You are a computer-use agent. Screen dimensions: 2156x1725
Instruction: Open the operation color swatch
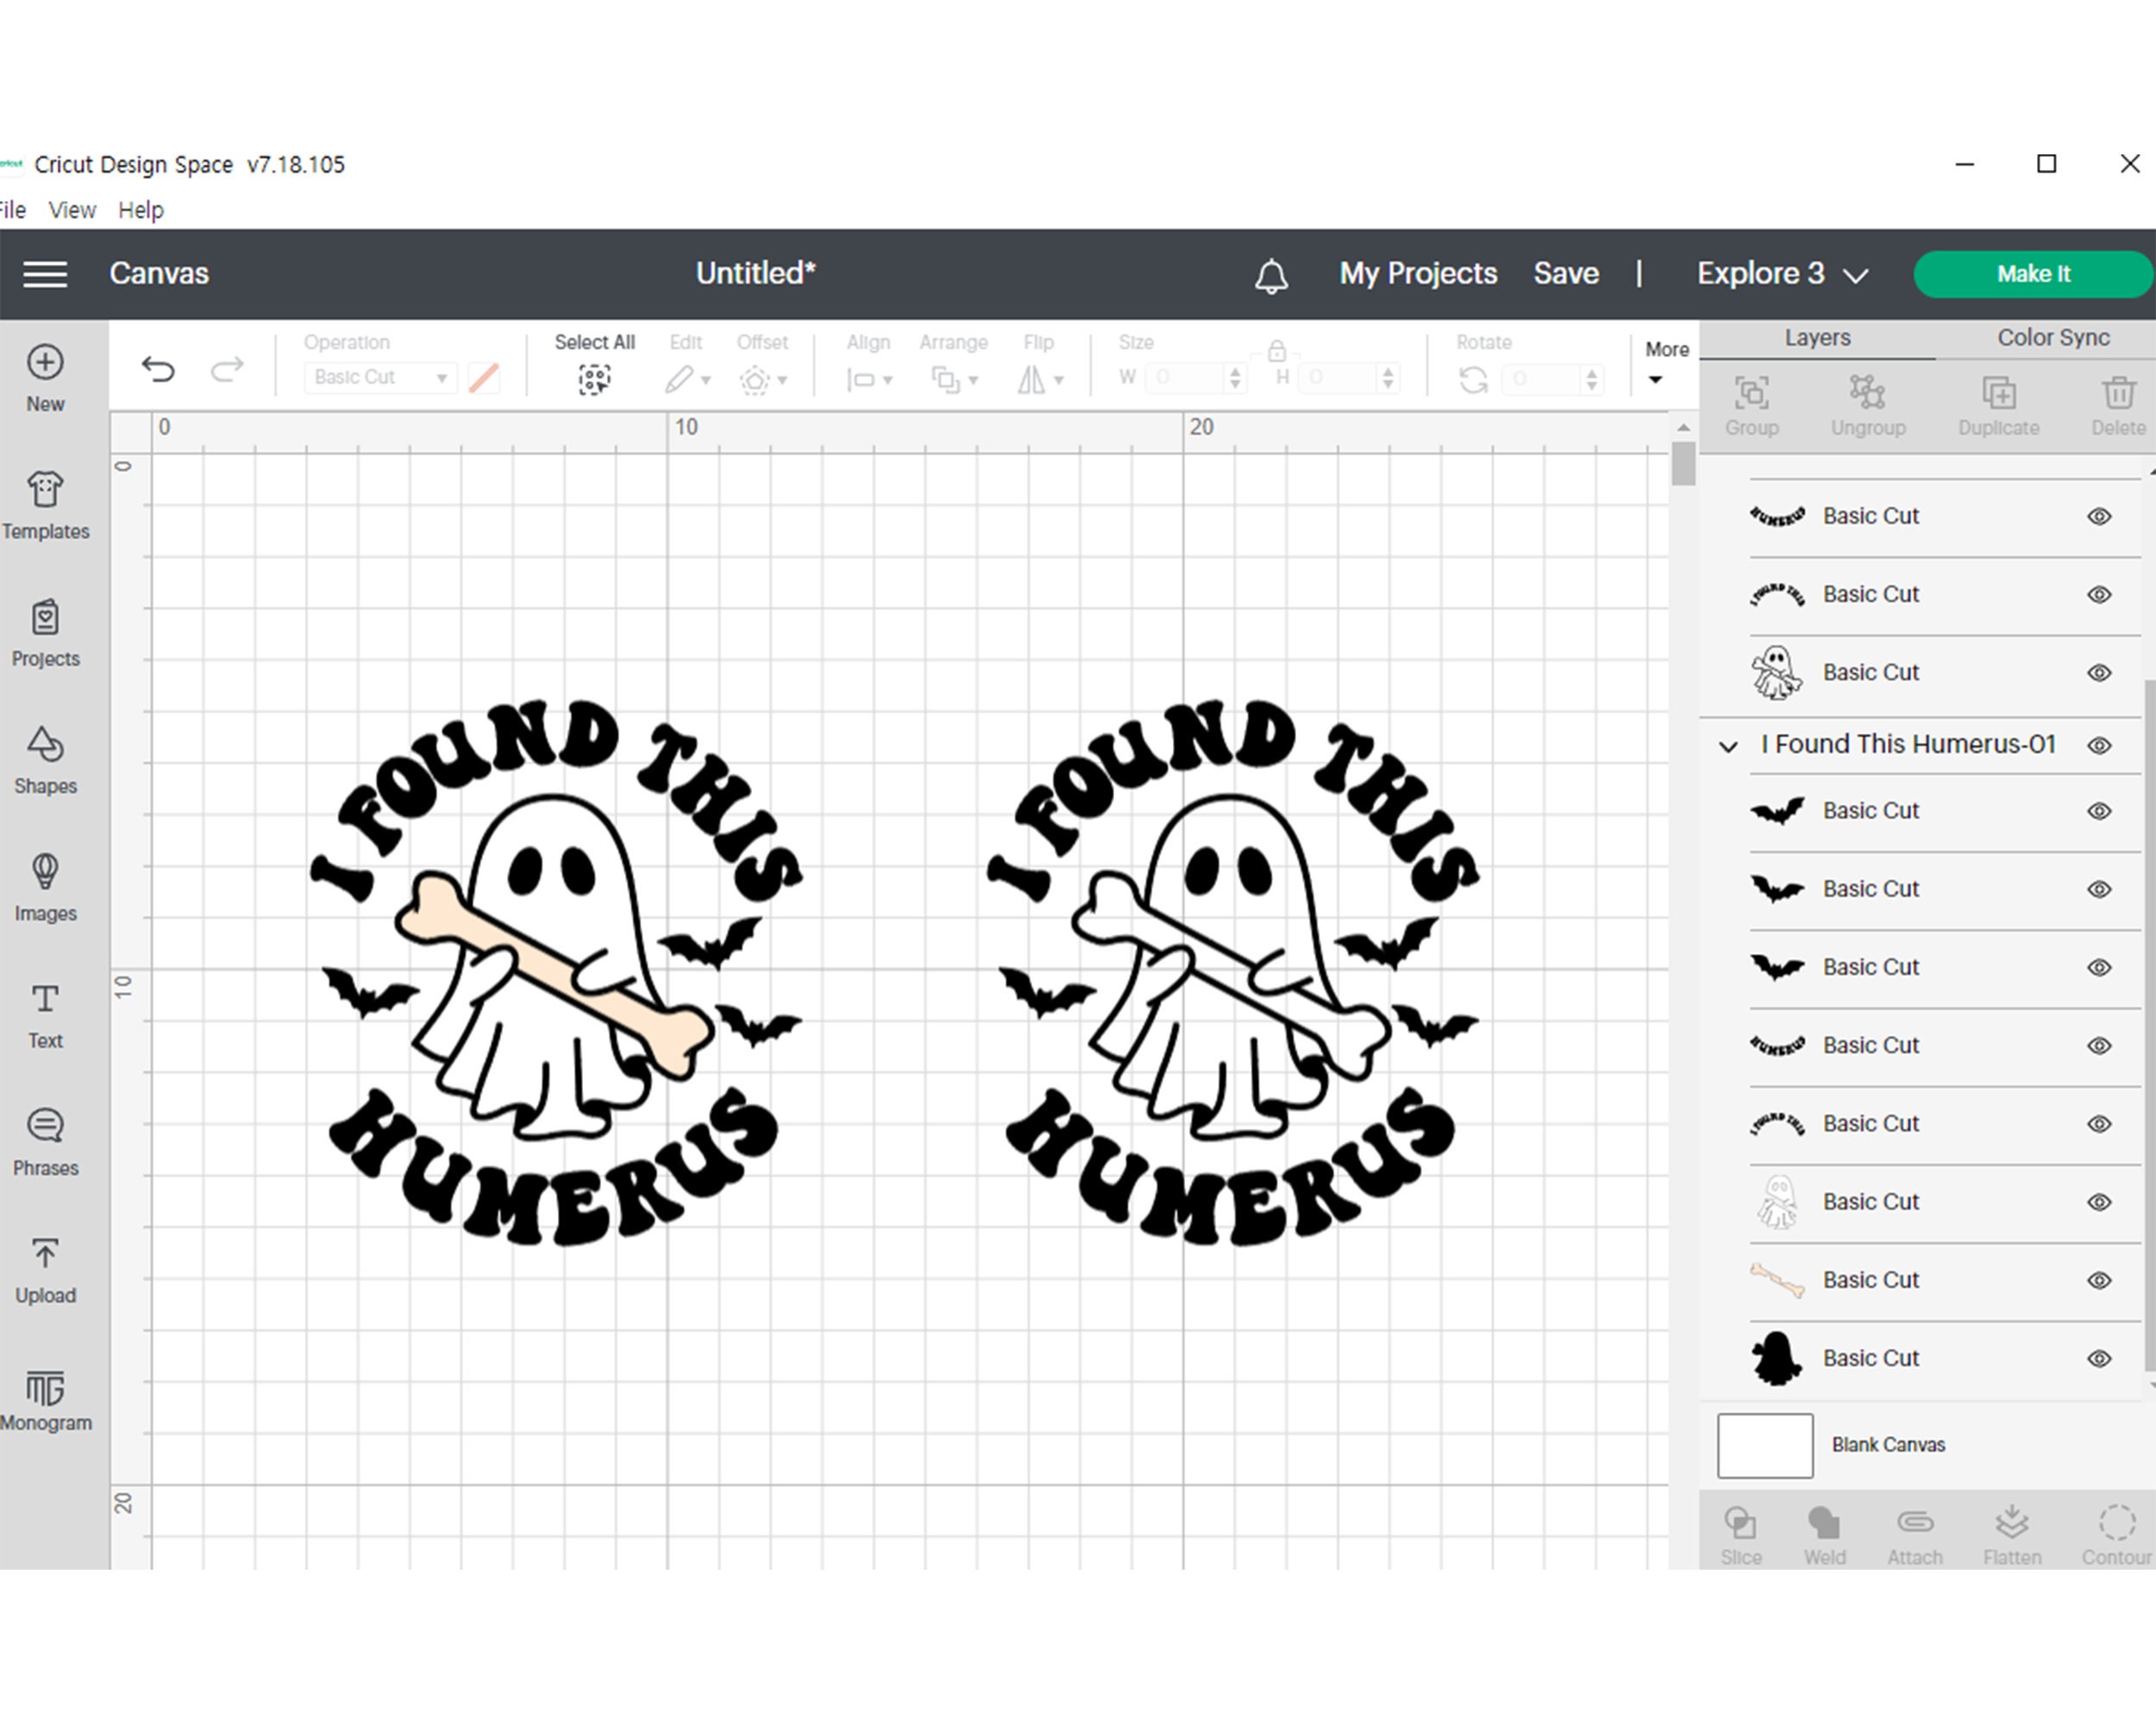(484, 377)
